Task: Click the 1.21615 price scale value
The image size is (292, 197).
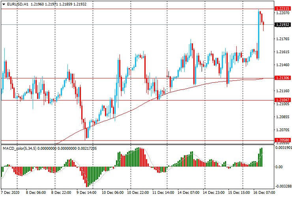Action: point(283,52)
